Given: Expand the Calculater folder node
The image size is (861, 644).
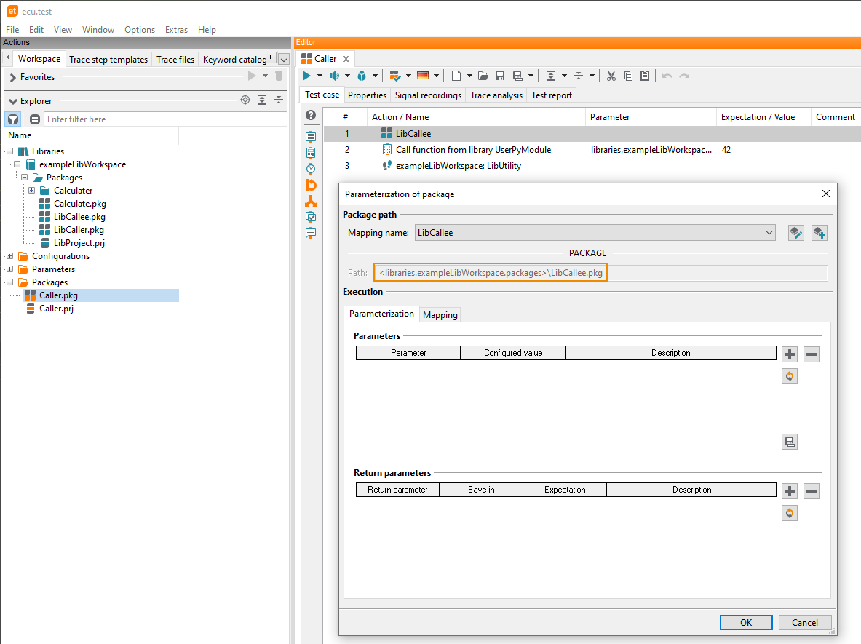Looking at the screenshot, I should tap(32, 191).
